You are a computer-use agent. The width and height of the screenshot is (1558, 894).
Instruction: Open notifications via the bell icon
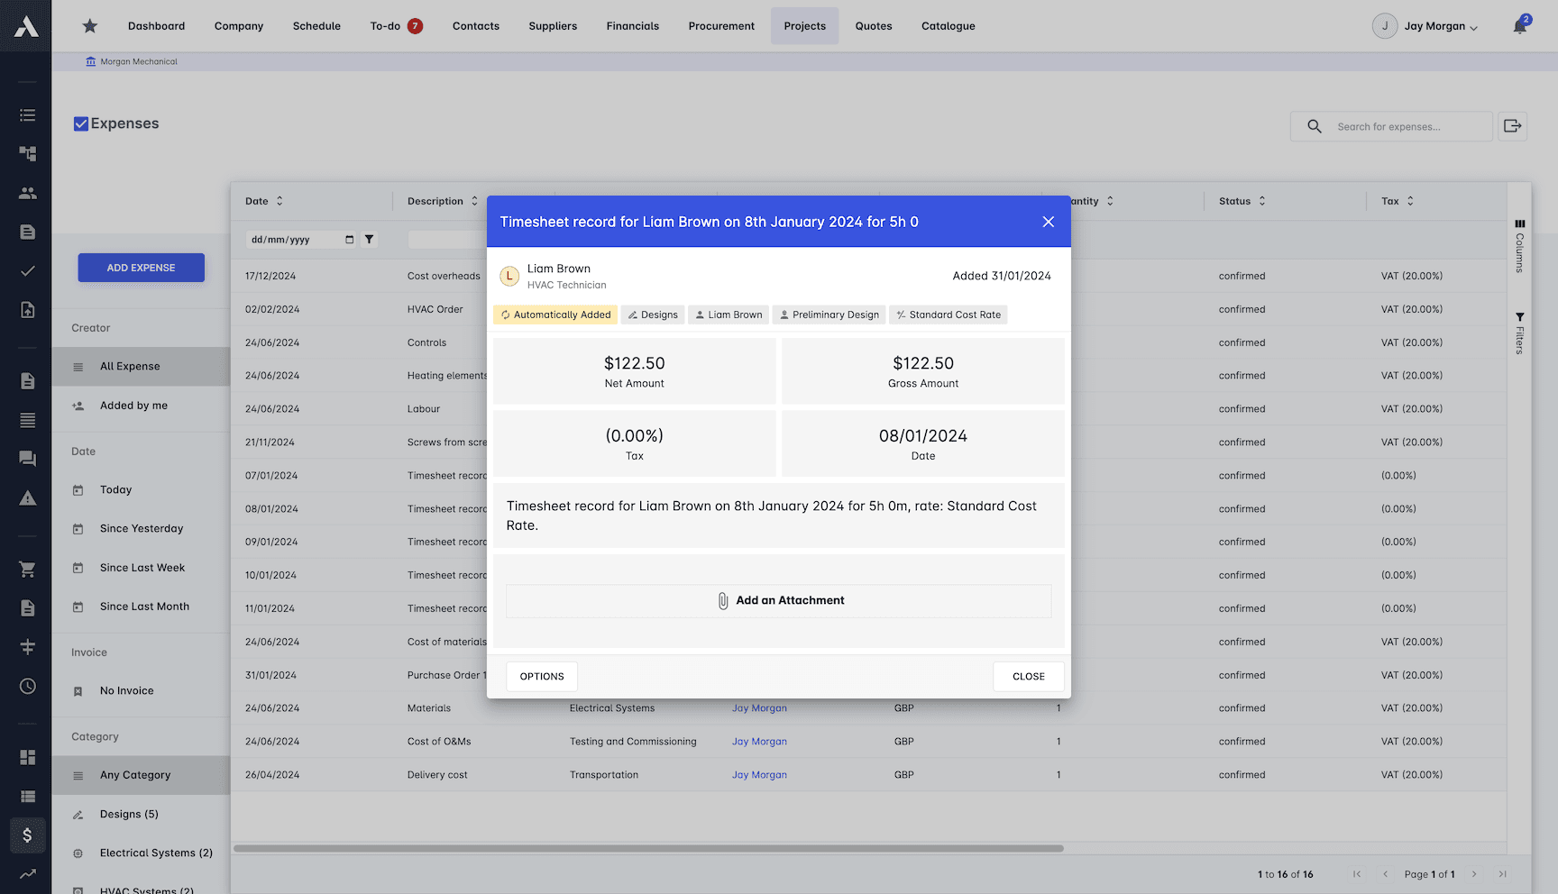(x=1518, y=25)
